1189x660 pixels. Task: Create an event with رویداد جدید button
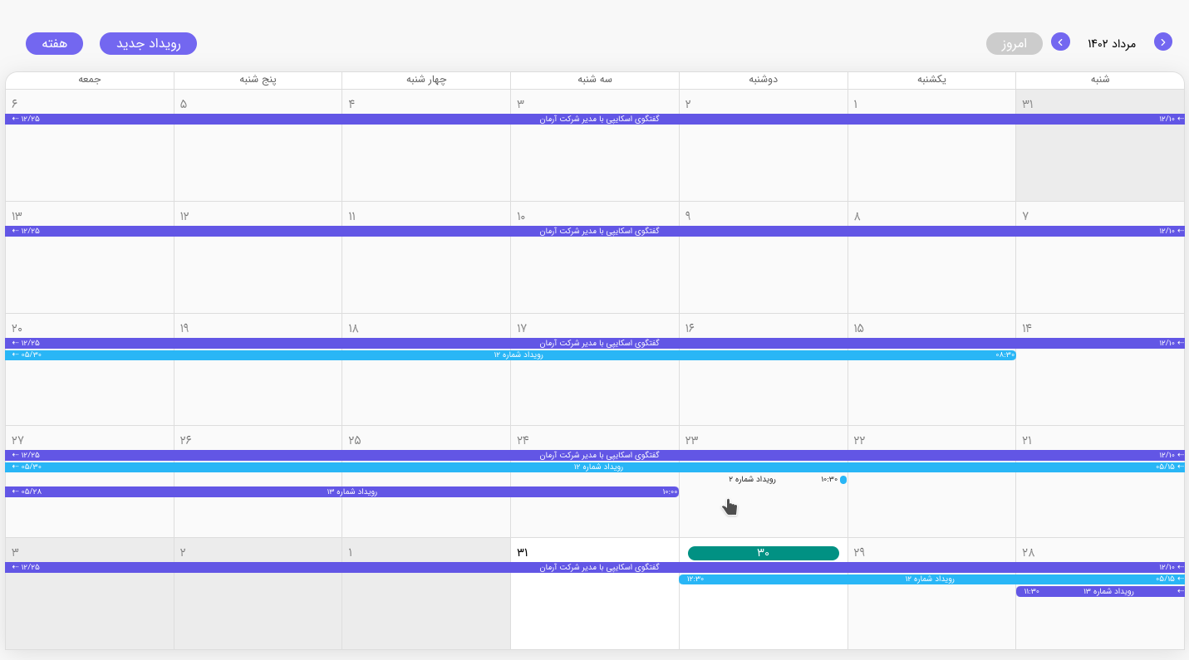click(148, 44)
